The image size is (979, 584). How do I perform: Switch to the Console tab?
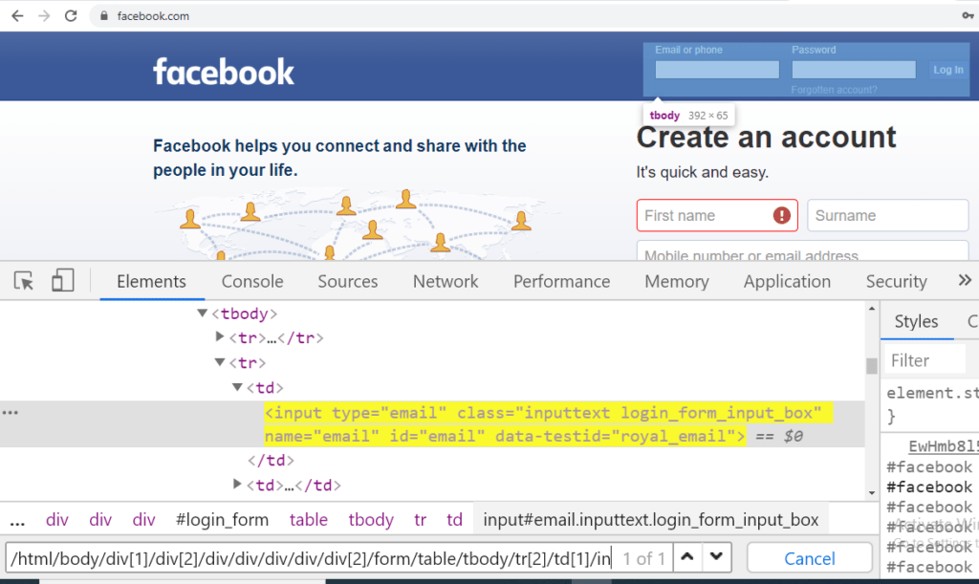point(251,280)
